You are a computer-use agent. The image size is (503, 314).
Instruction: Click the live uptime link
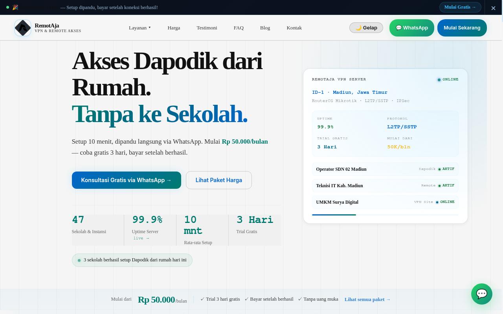141,238
